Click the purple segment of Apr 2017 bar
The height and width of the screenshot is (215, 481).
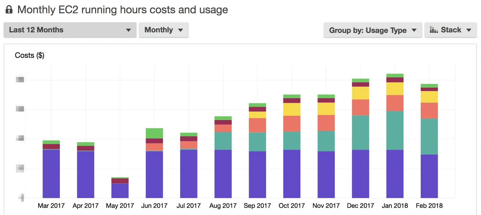86,175
